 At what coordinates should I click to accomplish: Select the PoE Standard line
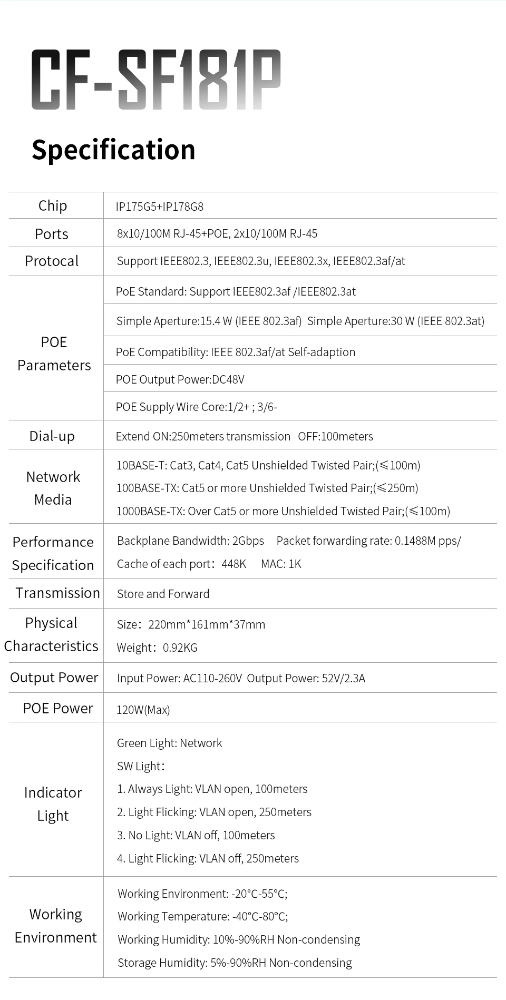tap(236, 291)
